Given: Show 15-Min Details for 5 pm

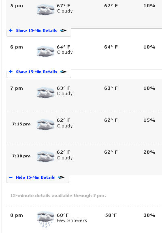Looking at the screenshot, I should pos(36,30).
